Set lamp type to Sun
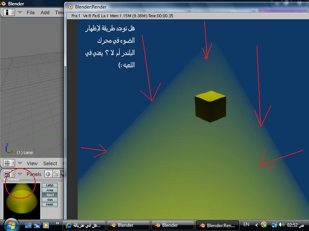This screenshot has width=309, height=231. pos(50,200)
